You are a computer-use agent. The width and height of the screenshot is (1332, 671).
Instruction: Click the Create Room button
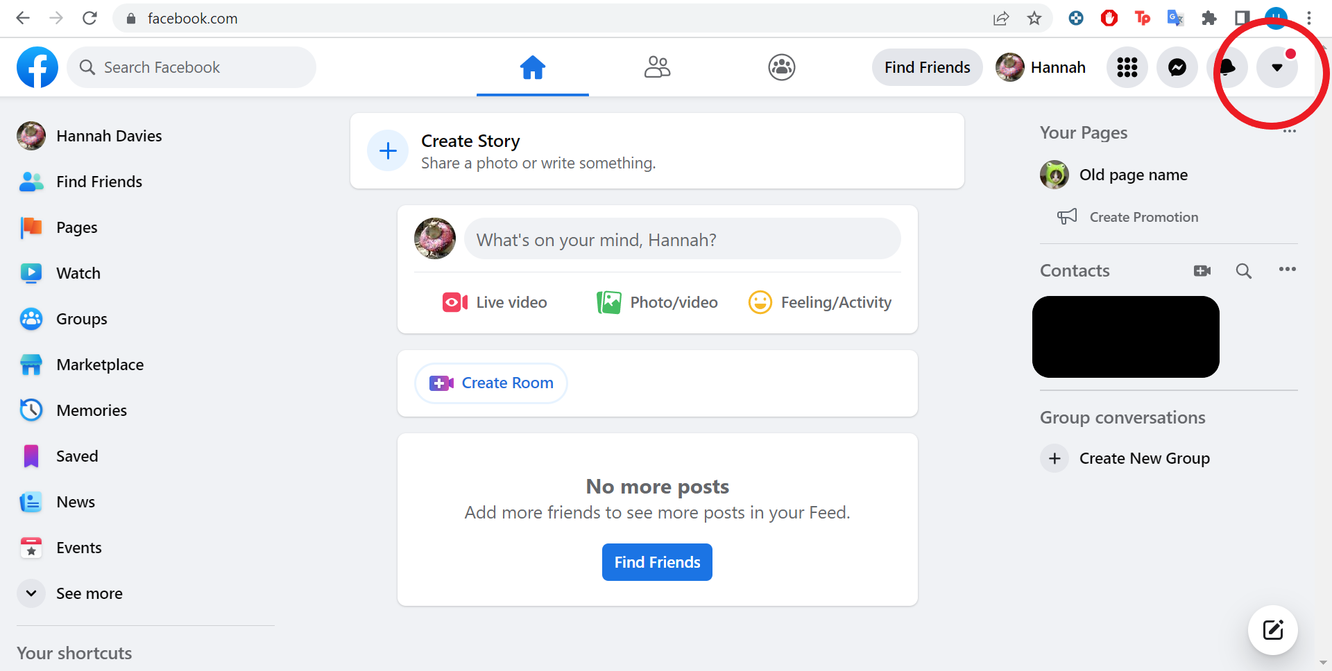[491, 383]
